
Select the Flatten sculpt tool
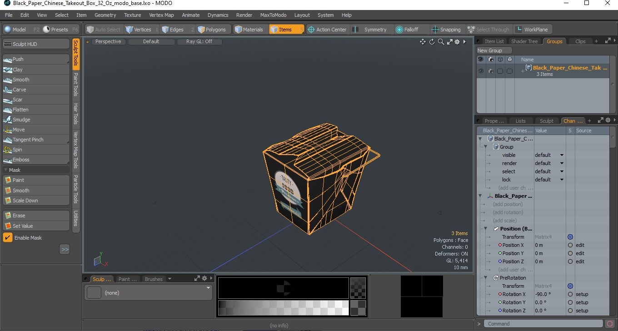36,110
